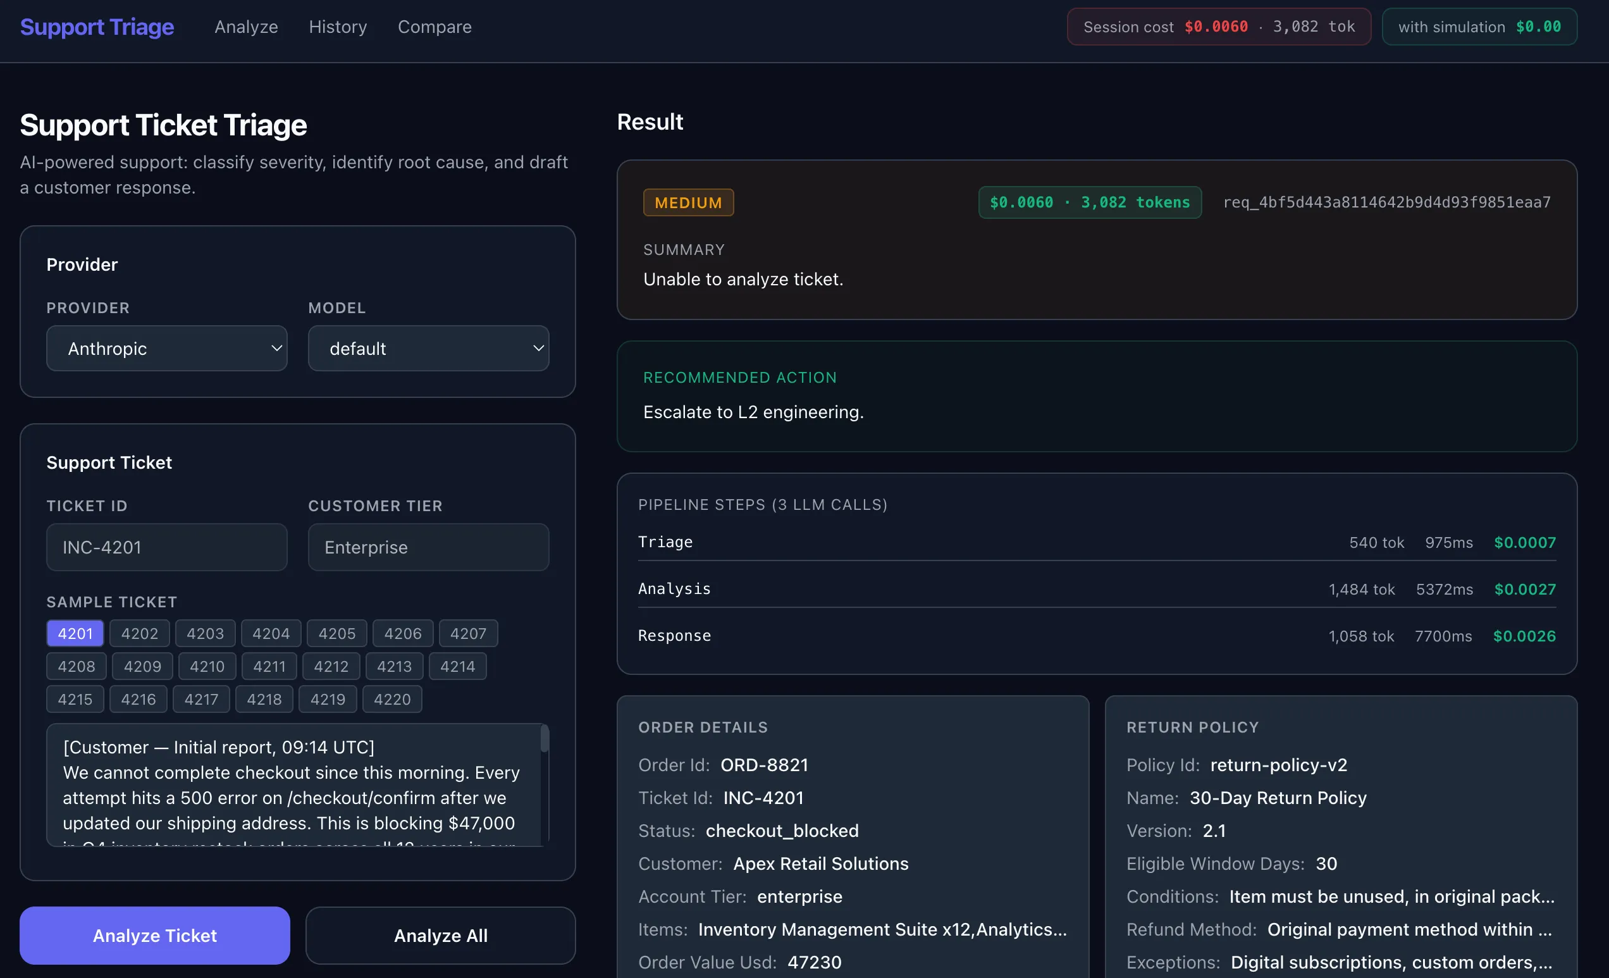This screenshot has width=1609, height=978.
Task: Click the Customer Tier field showing Enterprise
Action: [428, 547]
